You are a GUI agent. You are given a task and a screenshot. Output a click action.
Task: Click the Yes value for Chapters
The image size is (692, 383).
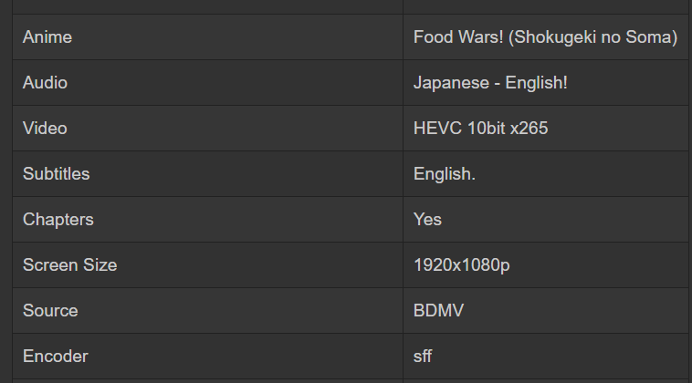(x=427, y=220)
